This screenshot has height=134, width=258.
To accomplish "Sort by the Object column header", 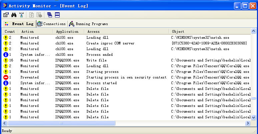I will [210, 31].
